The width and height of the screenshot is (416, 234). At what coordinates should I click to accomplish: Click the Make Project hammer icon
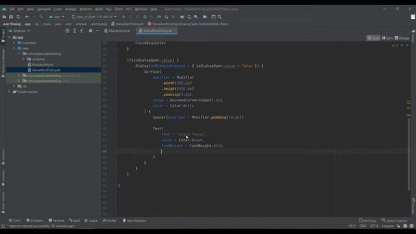[41, 17]
